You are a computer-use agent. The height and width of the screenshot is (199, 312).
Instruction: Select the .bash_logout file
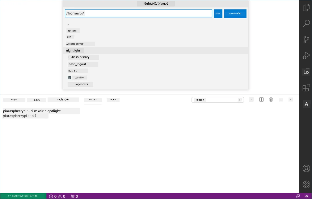point(156,64)
